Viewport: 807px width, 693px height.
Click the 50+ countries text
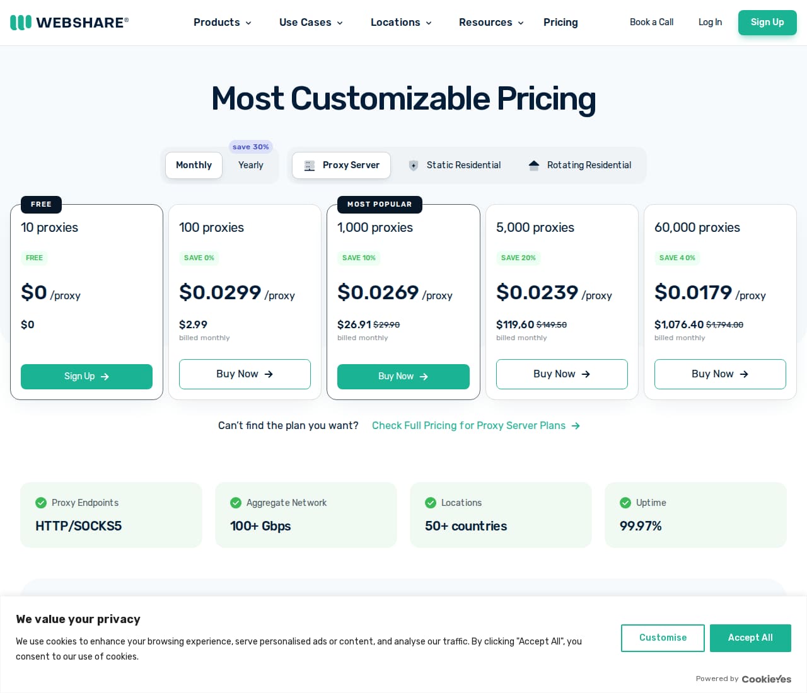point(466,526)
